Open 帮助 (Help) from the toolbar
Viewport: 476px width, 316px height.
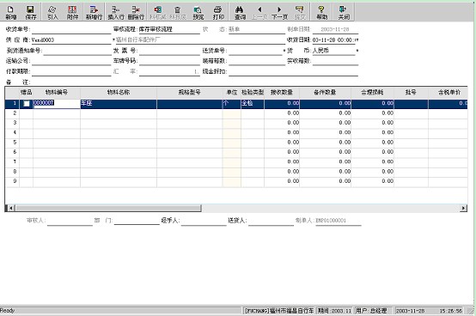tap(322, 12)
